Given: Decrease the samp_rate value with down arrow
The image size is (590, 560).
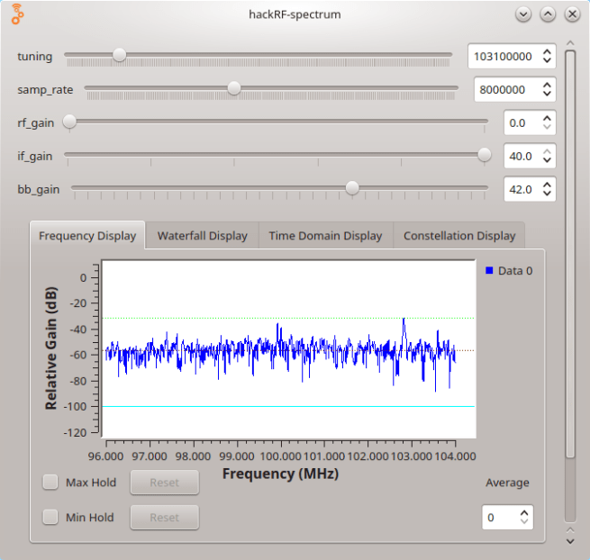Looking at the screenshot, I should 546,95.
